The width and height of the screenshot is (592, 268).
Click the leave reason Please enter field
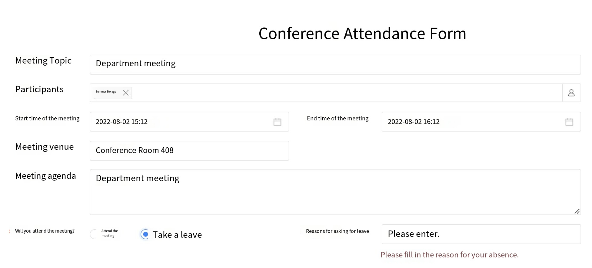coord(481,234)
